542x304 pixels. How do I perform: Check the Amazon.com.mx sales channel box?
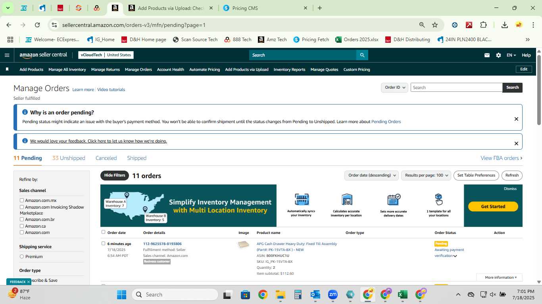click(22, 200)
